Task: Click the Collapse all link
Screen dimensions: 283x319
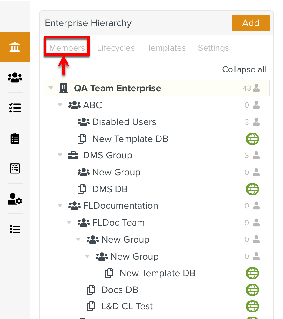Action: (244, 69)
